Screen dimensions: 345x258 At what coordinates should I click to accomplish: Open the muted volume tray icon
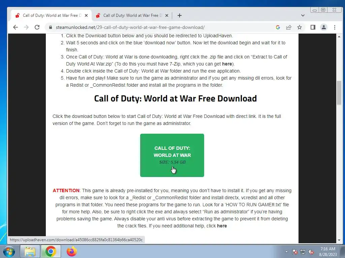311,252
